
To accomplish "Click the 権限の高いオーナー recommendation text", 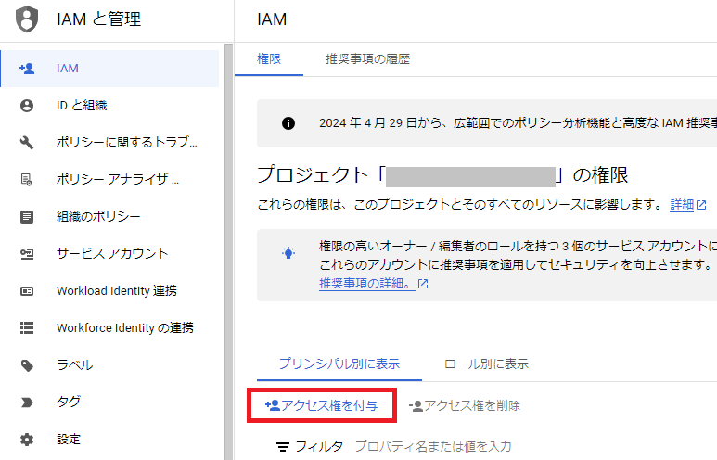I will click(x=518, y=256).
